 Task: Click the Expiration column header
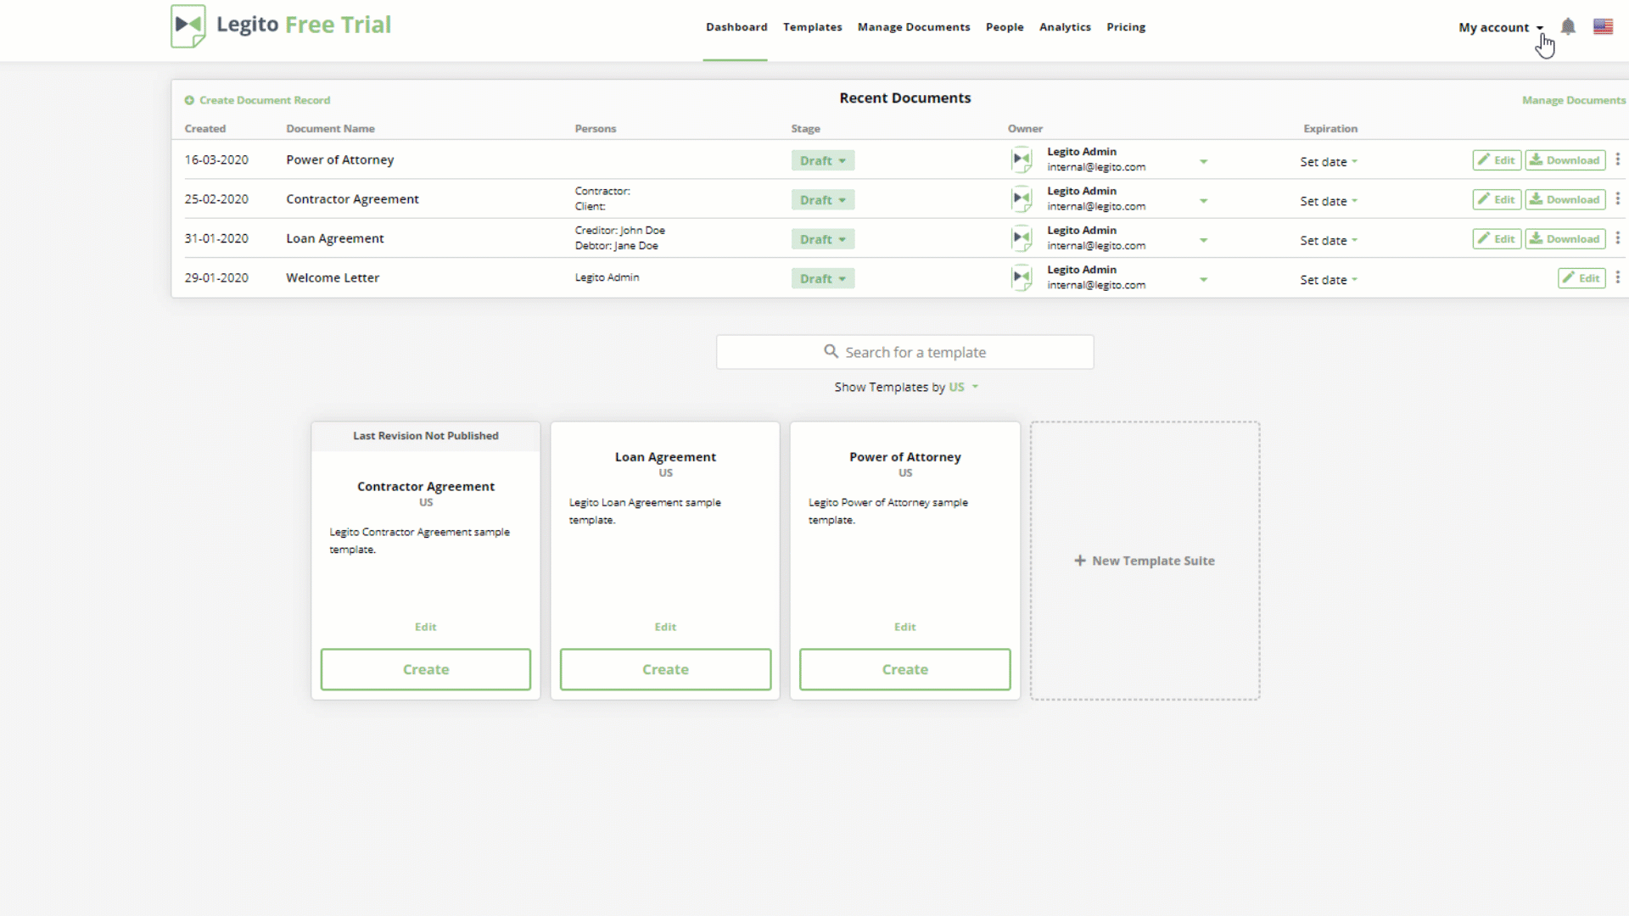(1330, 129)
